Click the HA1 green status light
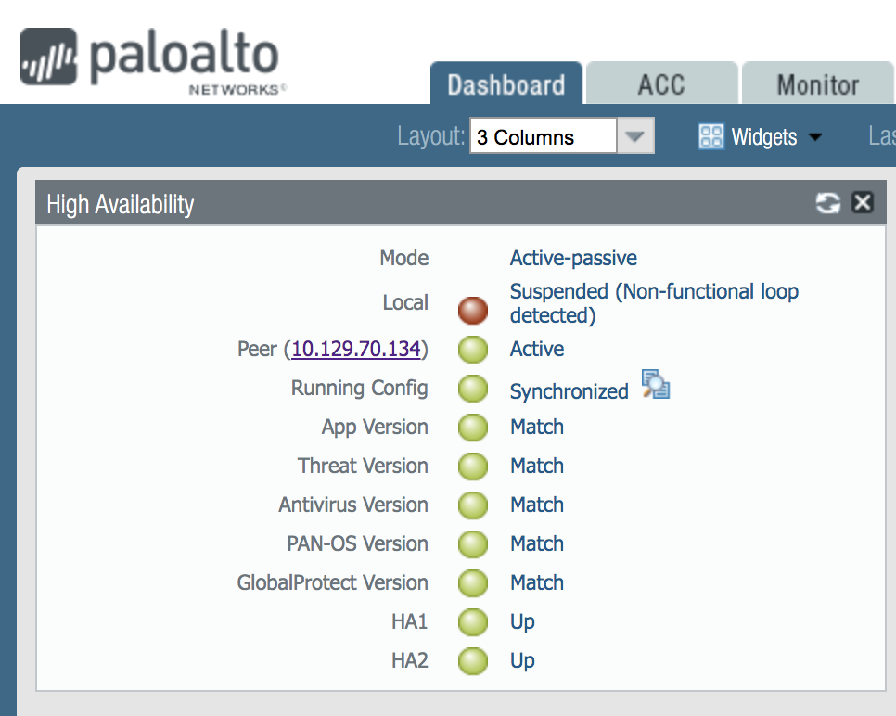896x716 pixels. (473, 621)
